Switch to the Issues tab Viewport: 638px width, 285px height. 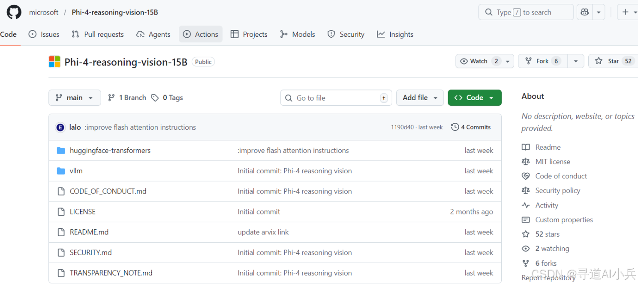(44, 34)
